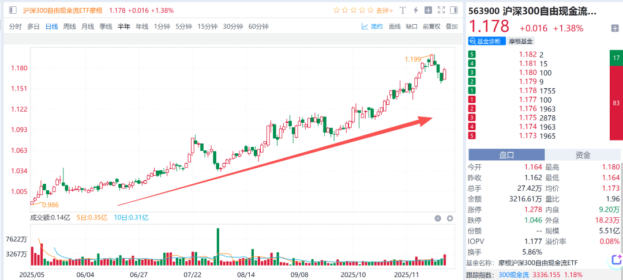This screenshot has width=623, height=280.
Task: Switch to 周线 weekly chart tab
Action: point(69,27)
